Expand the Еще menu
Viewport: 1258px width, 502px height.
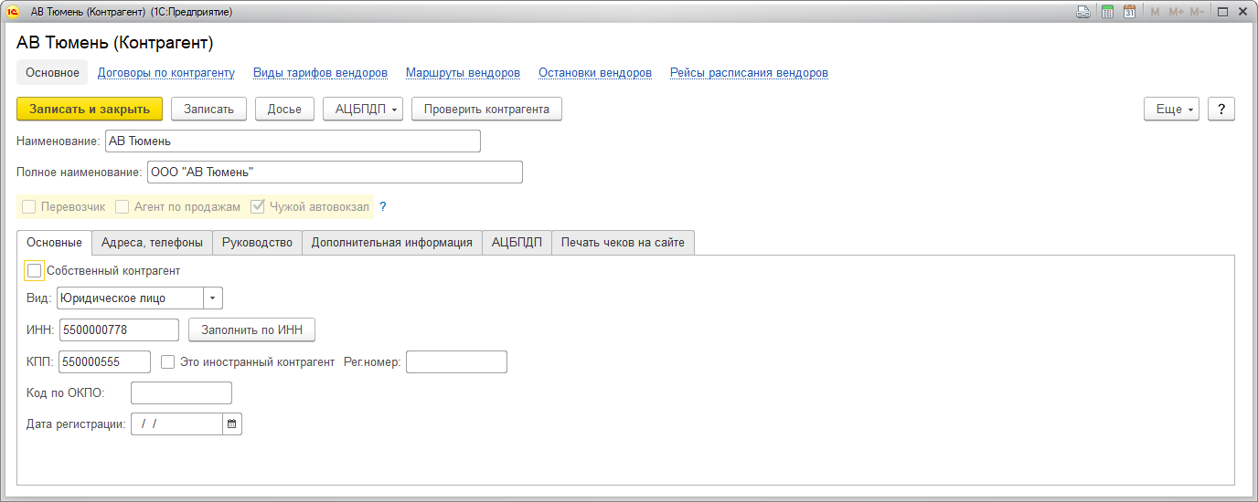tap(1171, 109)
